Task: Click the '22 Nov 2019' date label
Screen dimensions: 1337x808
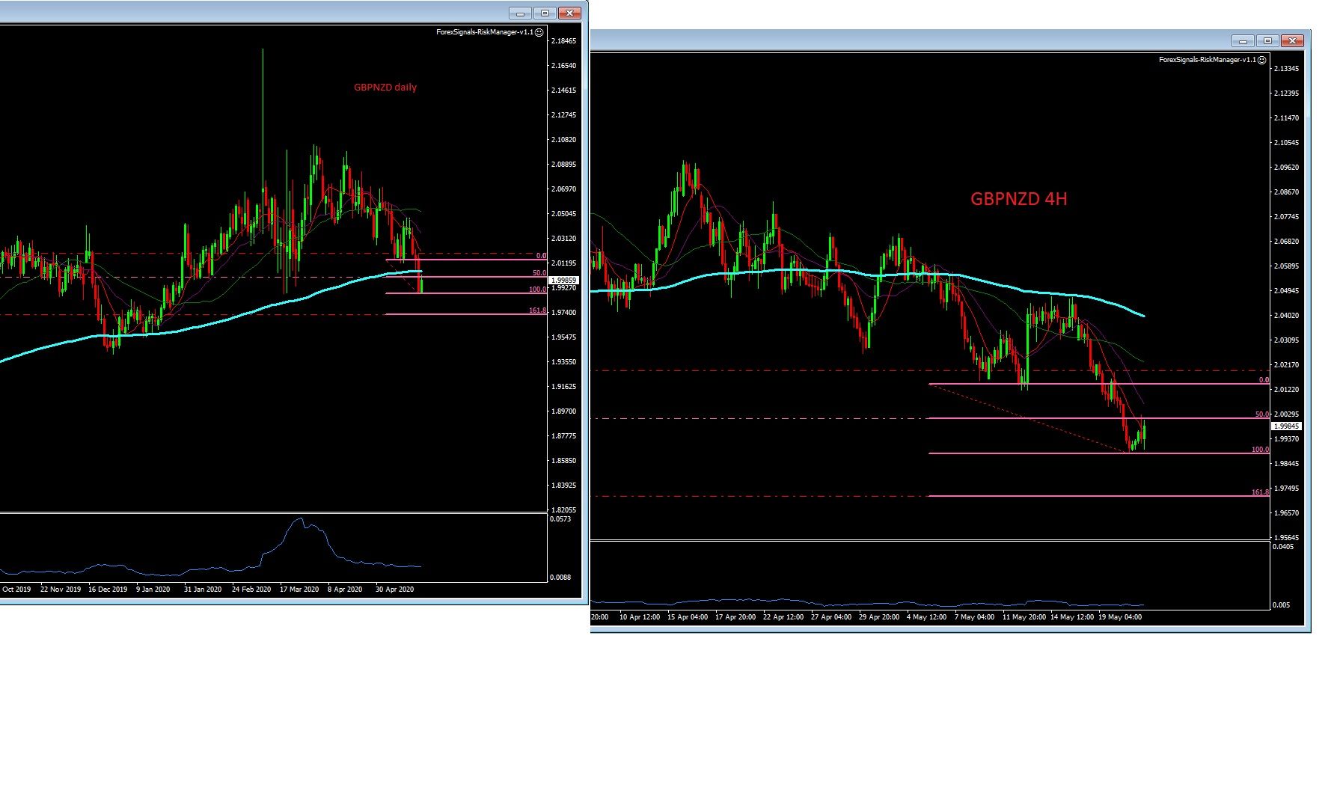Action: pyautogui.click(x=61, y=590)
